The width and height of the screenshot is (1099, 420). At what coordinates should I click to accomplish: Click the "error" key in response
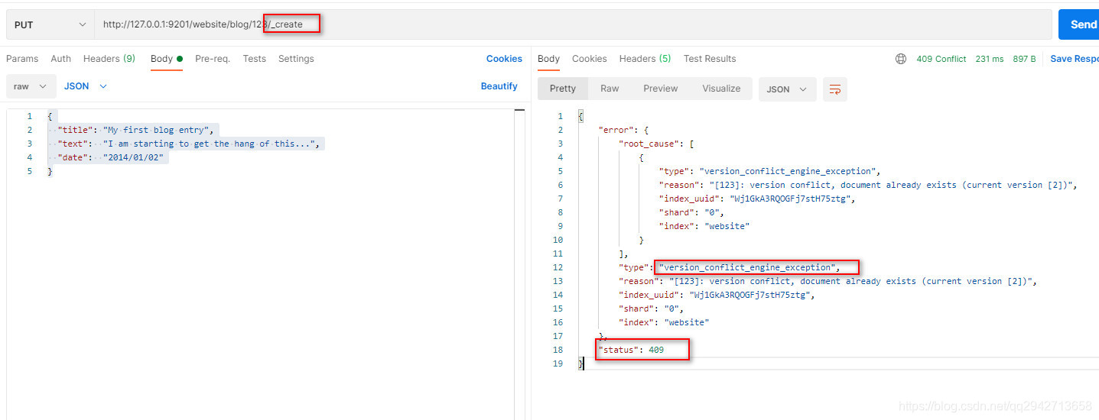pos(616,130)
